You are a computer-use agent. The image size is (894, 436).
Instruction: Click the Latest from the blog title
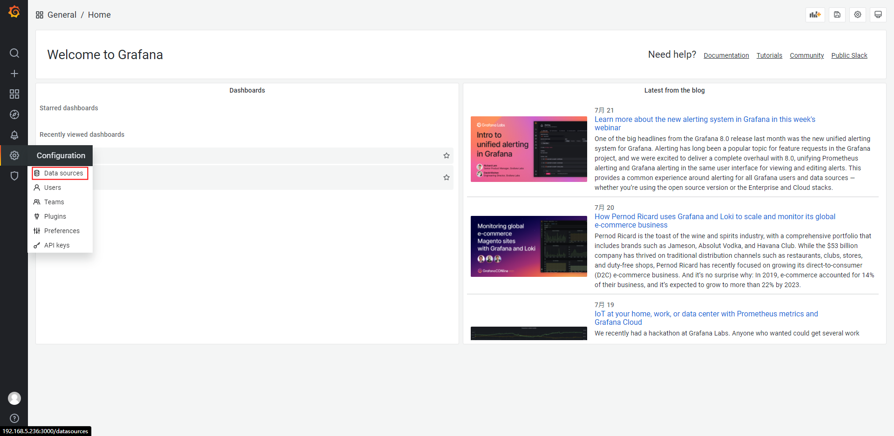coord(675,90)
